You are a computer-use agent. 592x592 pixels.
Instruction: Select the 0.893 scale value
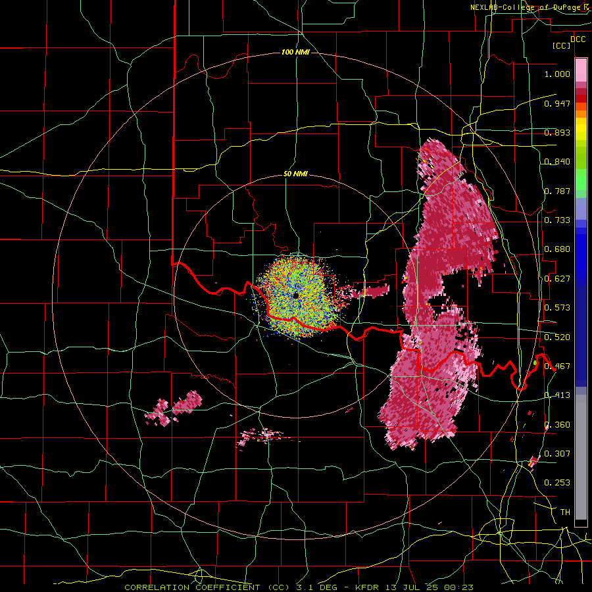pos(557,132)
